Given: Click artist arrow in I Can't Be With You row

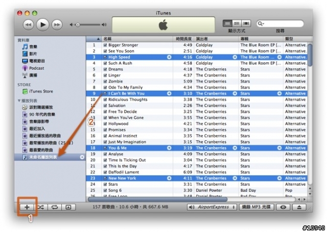Looking at the screenshot, I should [235, 93].
